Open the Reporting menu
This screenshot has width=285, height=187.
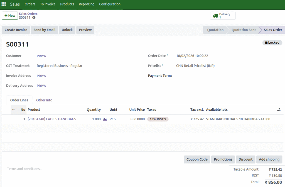coord(87,4)
